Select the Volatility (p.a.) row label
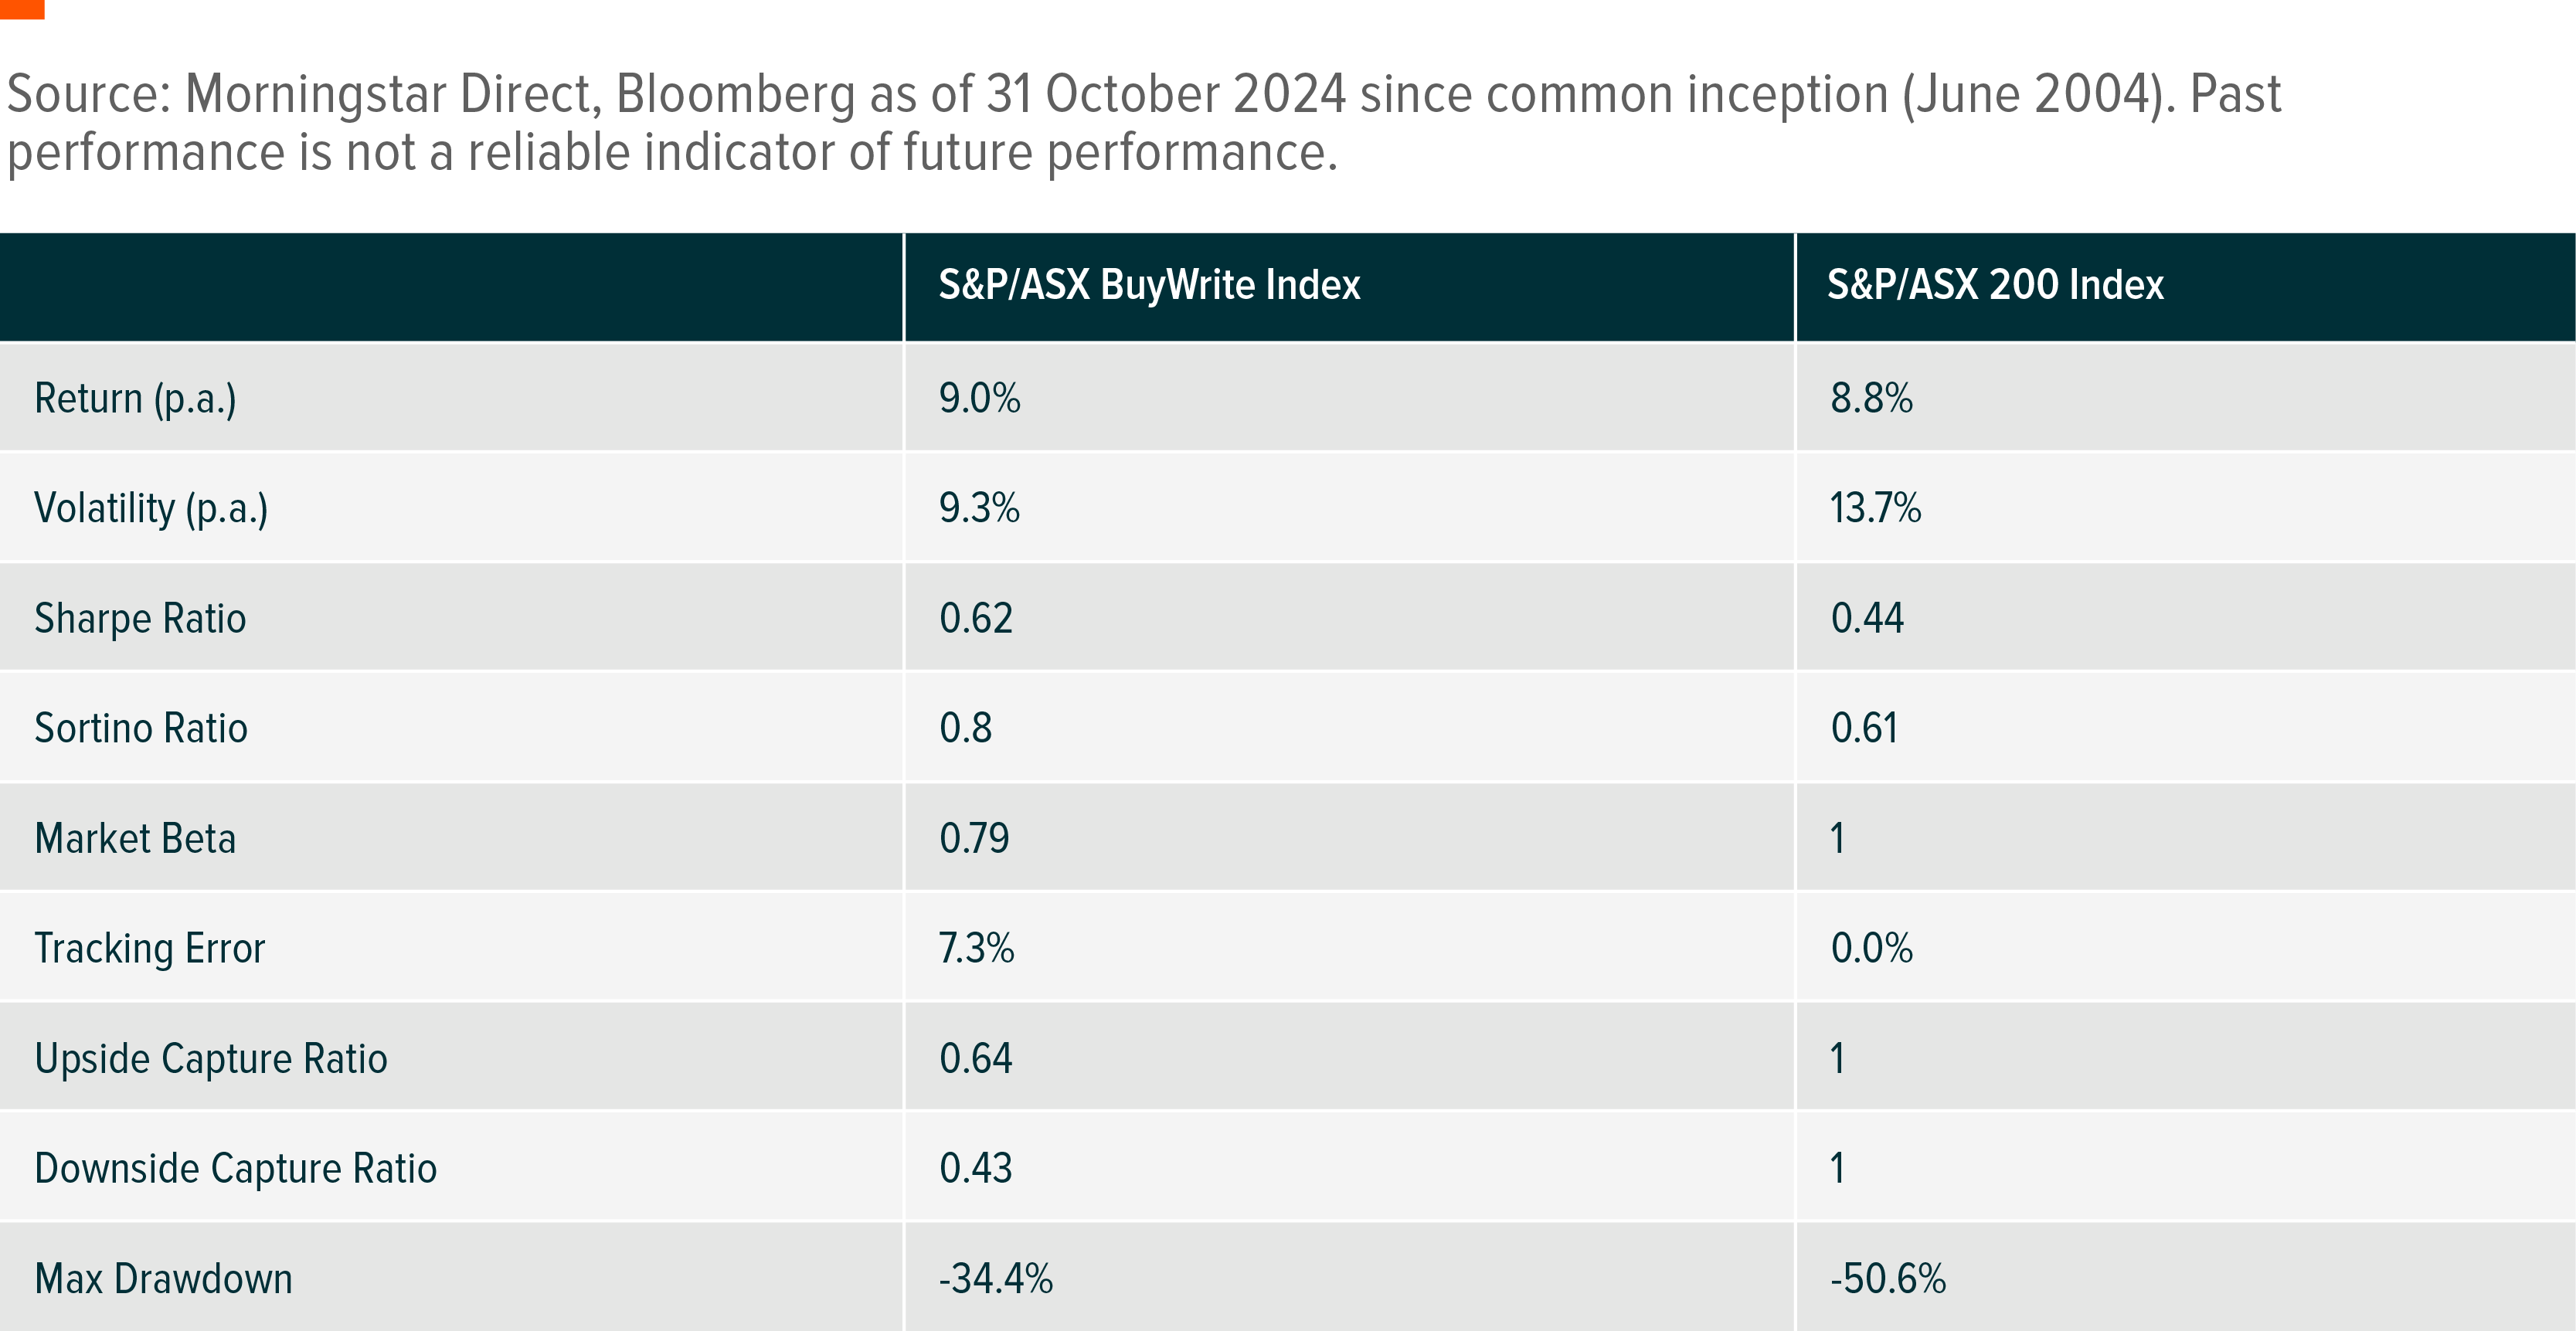Screen dimensions: 2576x1331 pos(151,508)
